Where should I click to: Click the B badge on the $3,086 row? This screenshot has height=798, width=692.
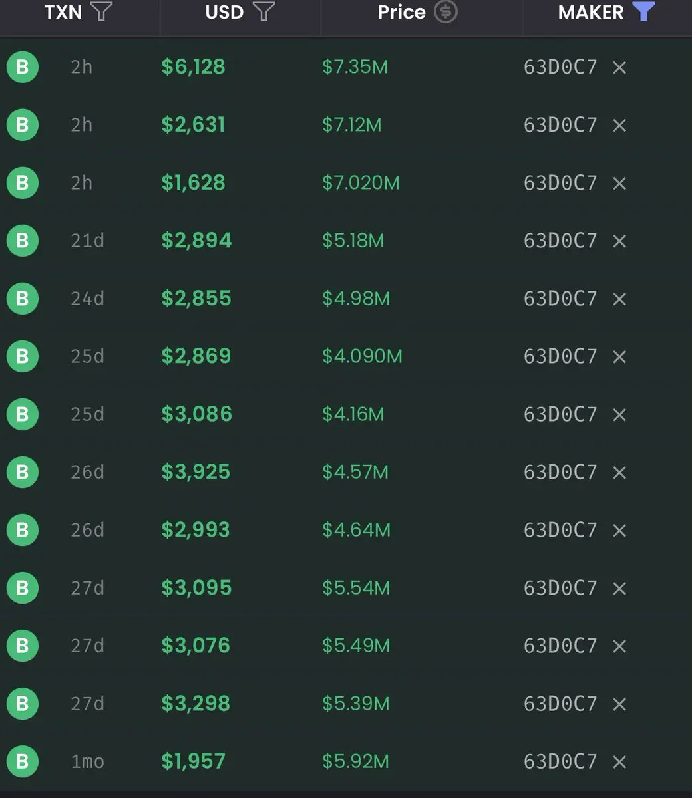[23, 414]
